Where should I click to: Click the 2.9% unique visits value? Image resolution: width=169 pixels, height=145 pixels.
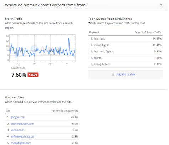[75, 136]
